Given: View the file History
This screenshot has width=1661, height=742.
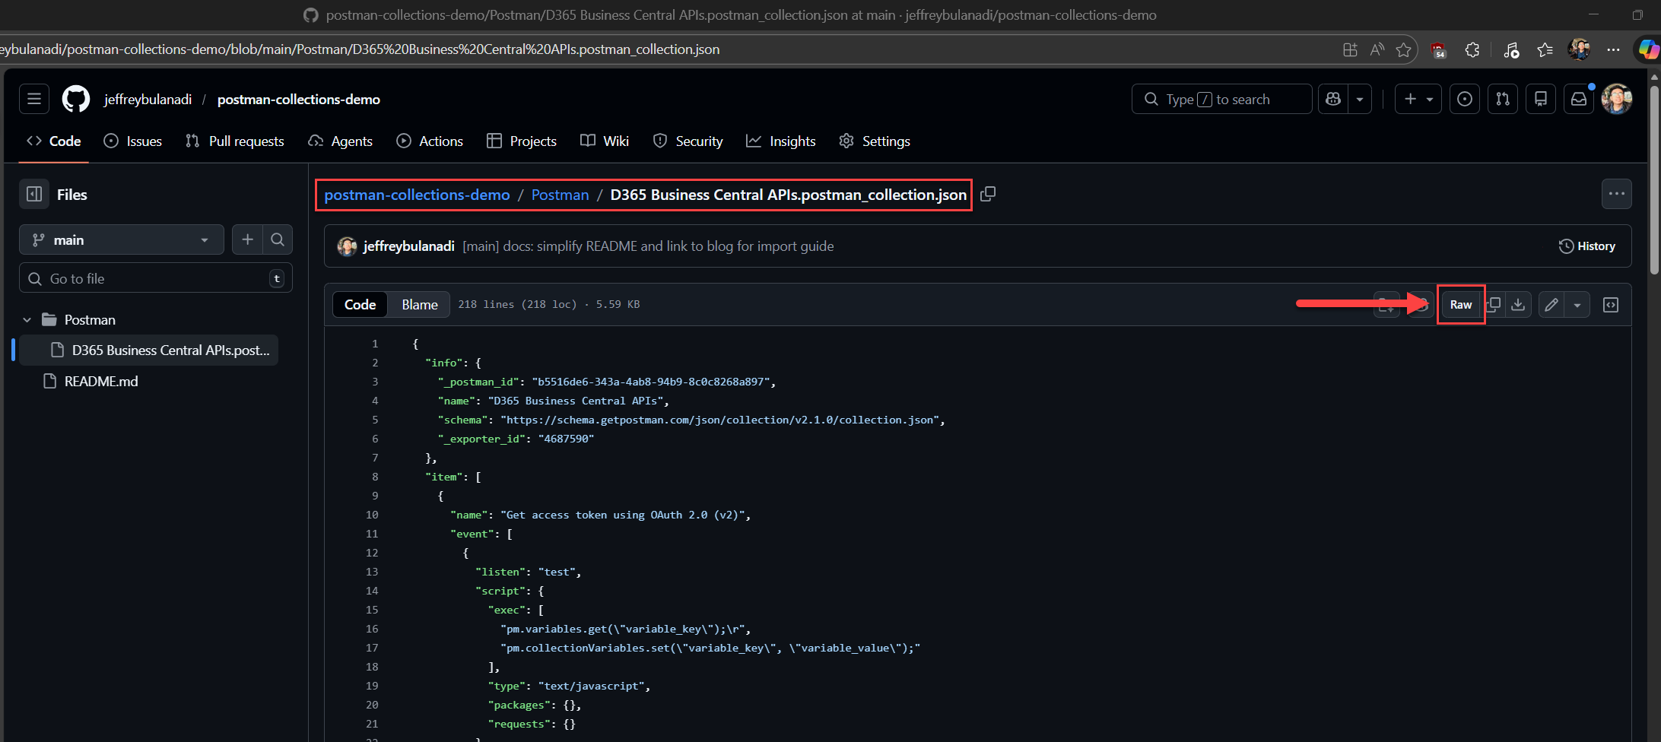Looking at the screenshot, I should pyautogui.click(x=1588, y=246).
